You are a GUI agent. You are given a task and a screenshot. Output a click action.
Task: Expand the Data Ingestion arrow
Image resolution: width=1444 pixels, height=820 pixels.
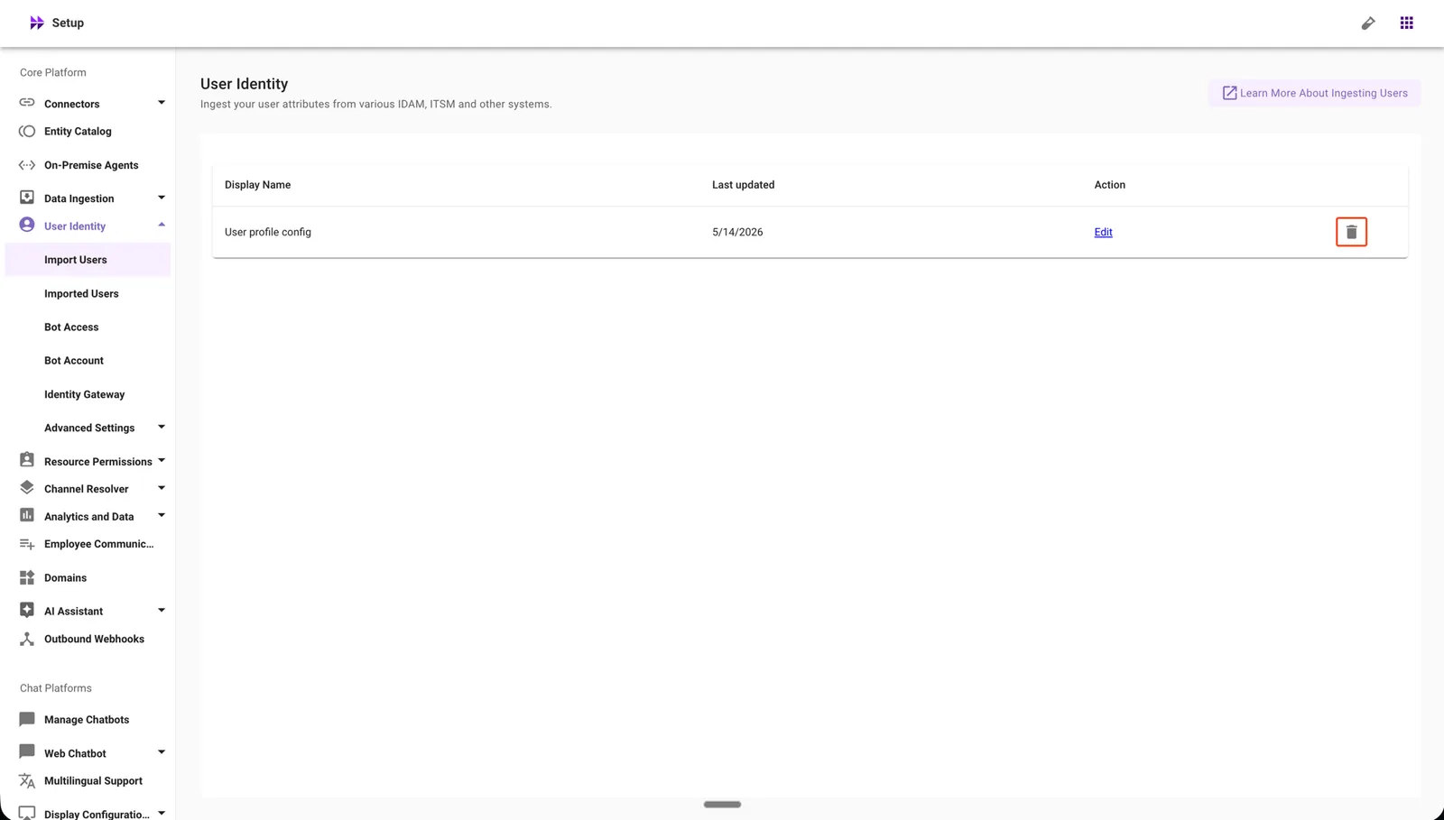coord(162,198)
